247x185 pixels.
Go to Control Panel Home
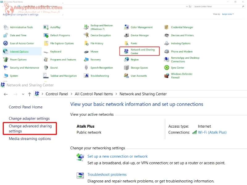coord(26,107)
